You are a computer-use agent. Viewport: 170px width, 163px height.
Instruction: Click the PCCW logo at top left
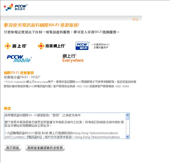[x=16, y=7]
